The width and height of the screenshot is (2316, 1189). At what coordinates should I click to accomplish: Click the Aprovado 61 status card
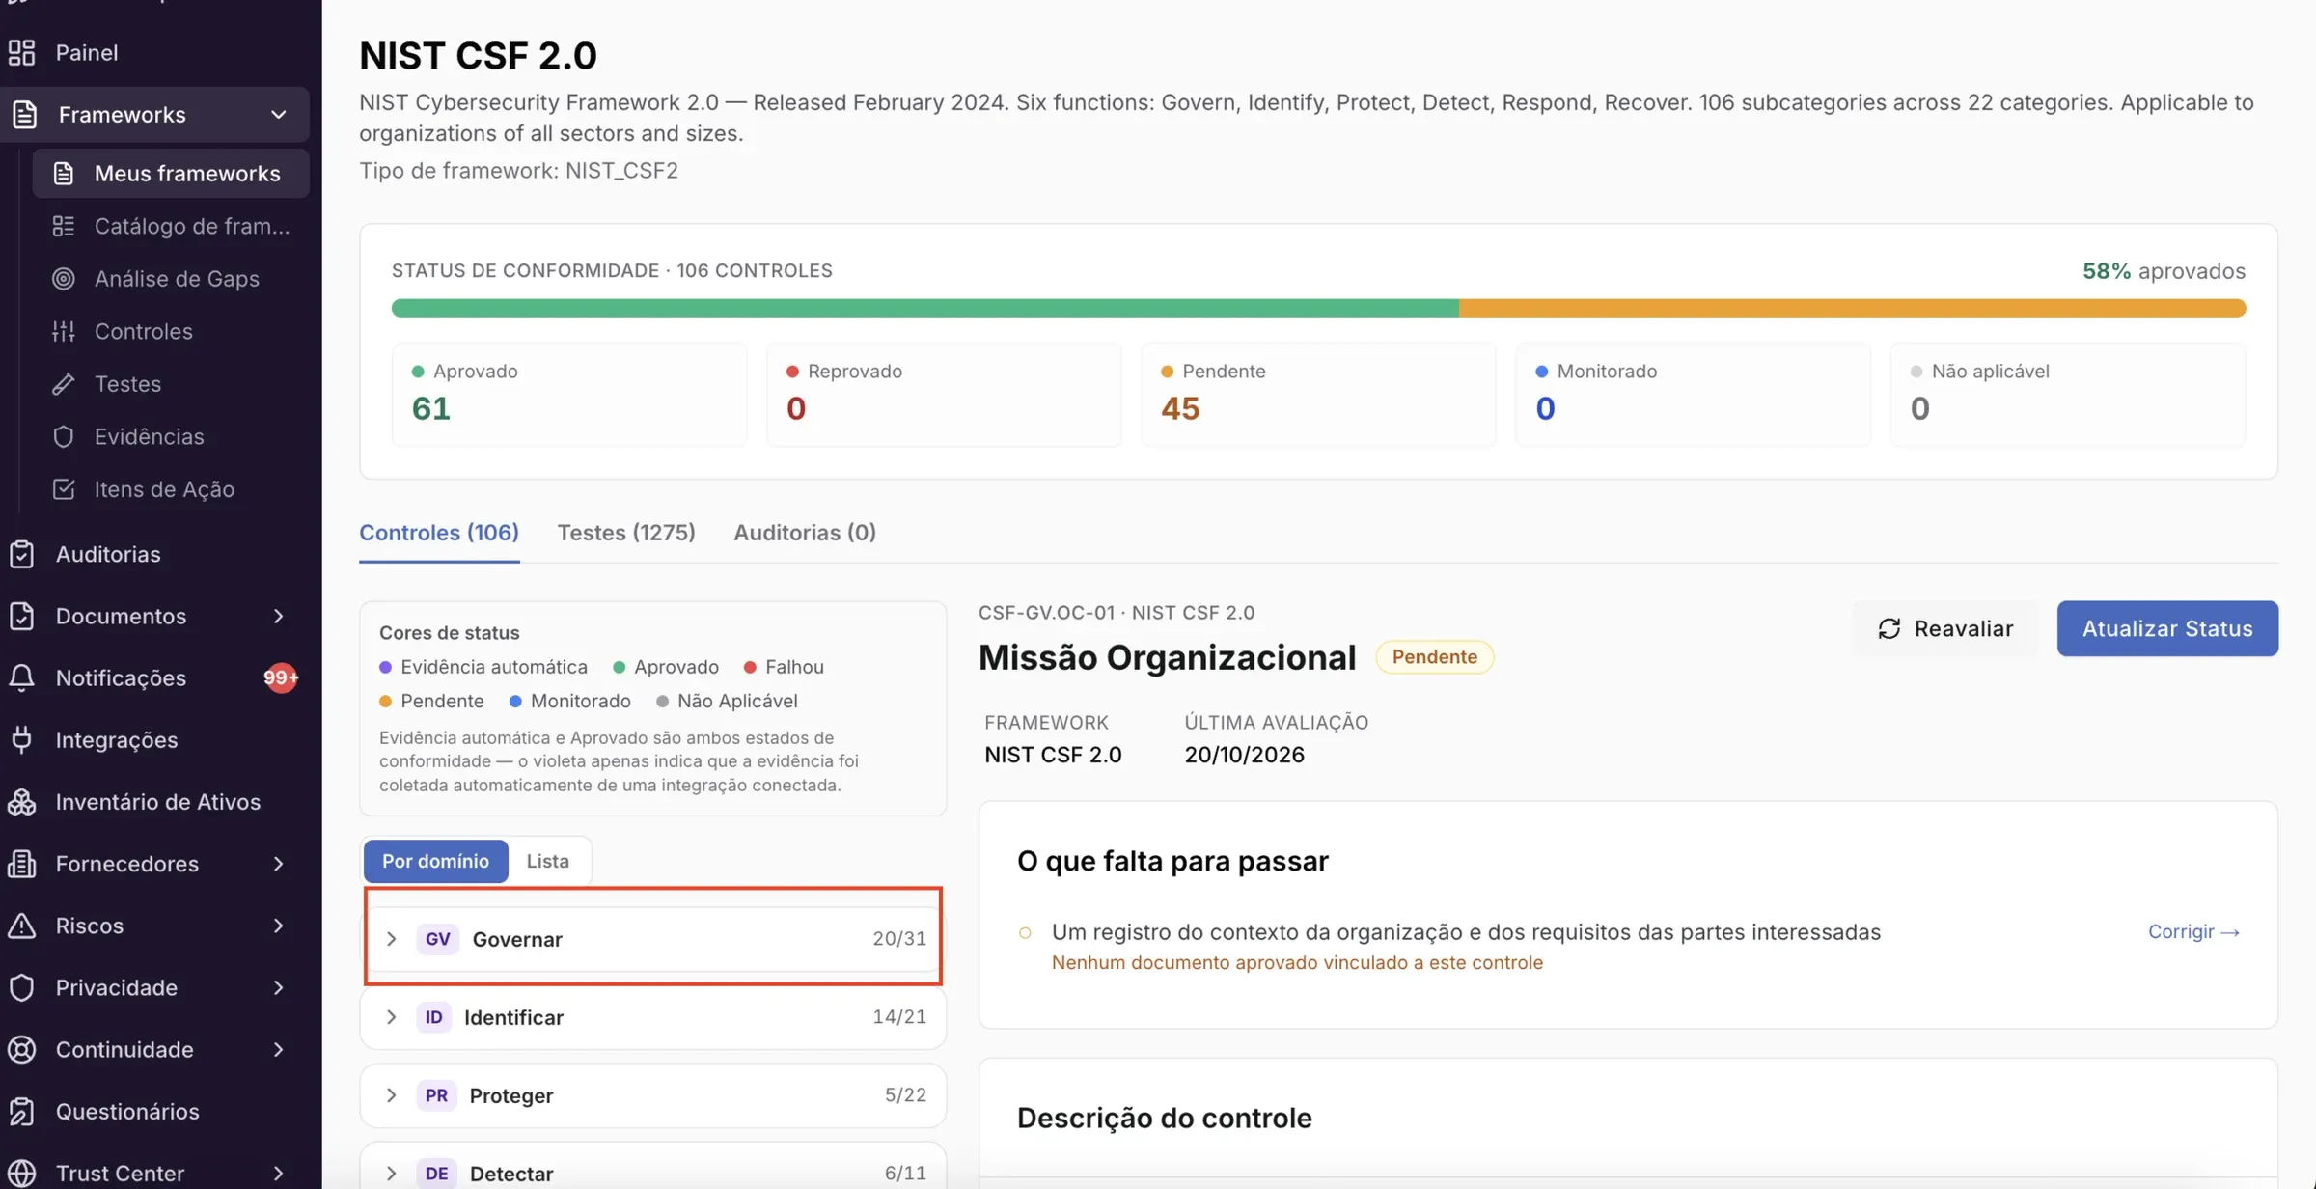(x=569, y=394)
